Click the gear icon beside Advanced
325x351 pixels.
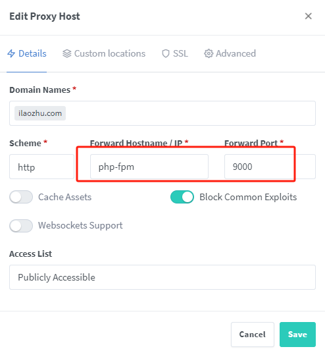click(x=209, y=53)
